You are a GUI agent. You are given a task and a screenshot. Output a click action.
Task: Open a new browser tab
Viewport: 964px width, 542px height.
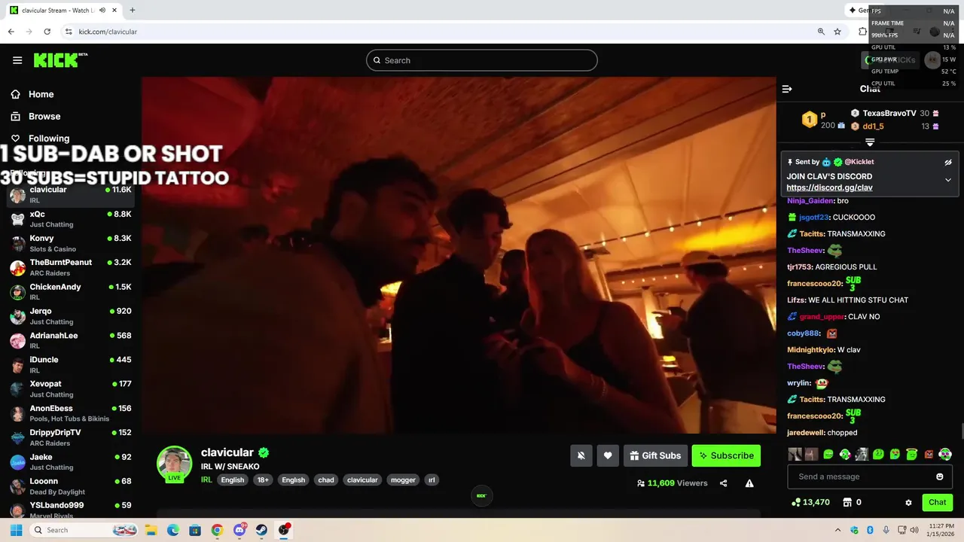133,11
